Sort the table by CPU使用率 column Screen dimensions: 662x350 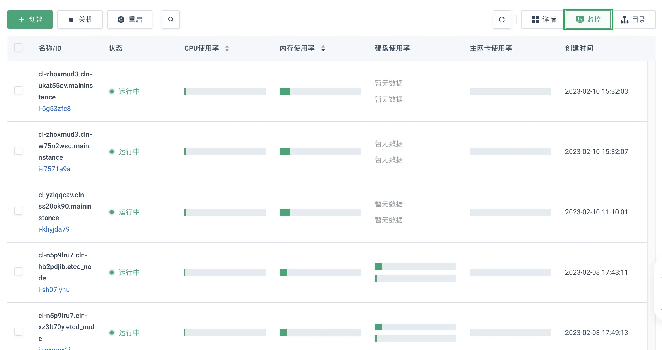click(x=227, y=48)
